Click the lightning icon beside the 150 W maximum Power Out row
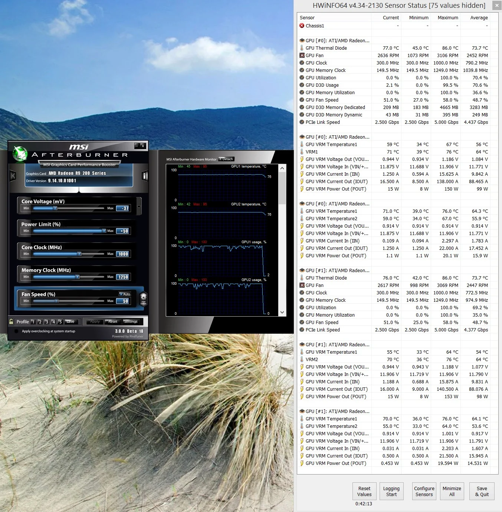The width and height of the screenshot is (502, 512). point(302,189)
